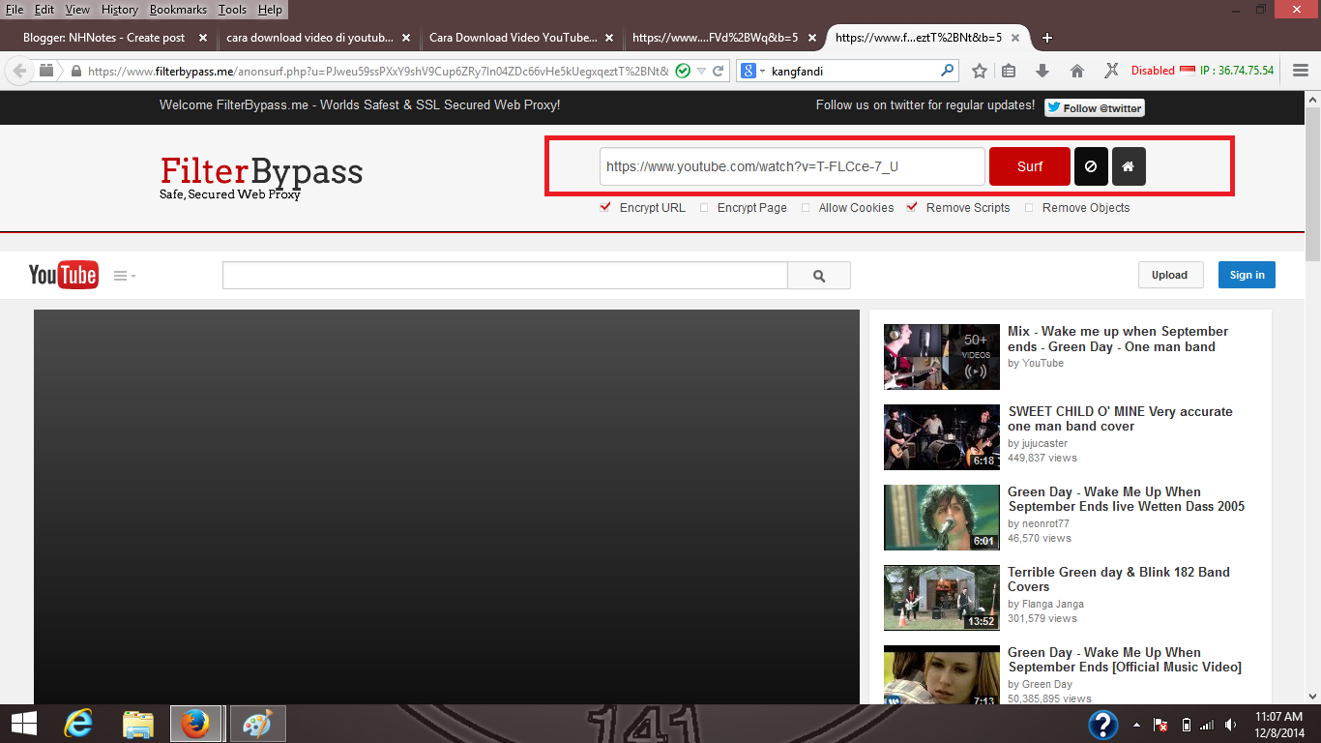Image resolution: width=1321 pixels, height=743 pixels.
Task: Open the Firefox hamburger menu
Action: (1301, 71)
